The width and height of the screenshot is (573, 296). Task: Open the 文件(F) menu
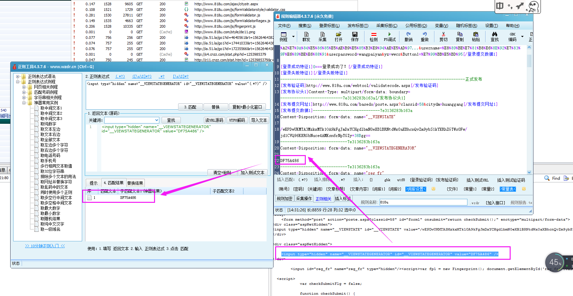284,26
